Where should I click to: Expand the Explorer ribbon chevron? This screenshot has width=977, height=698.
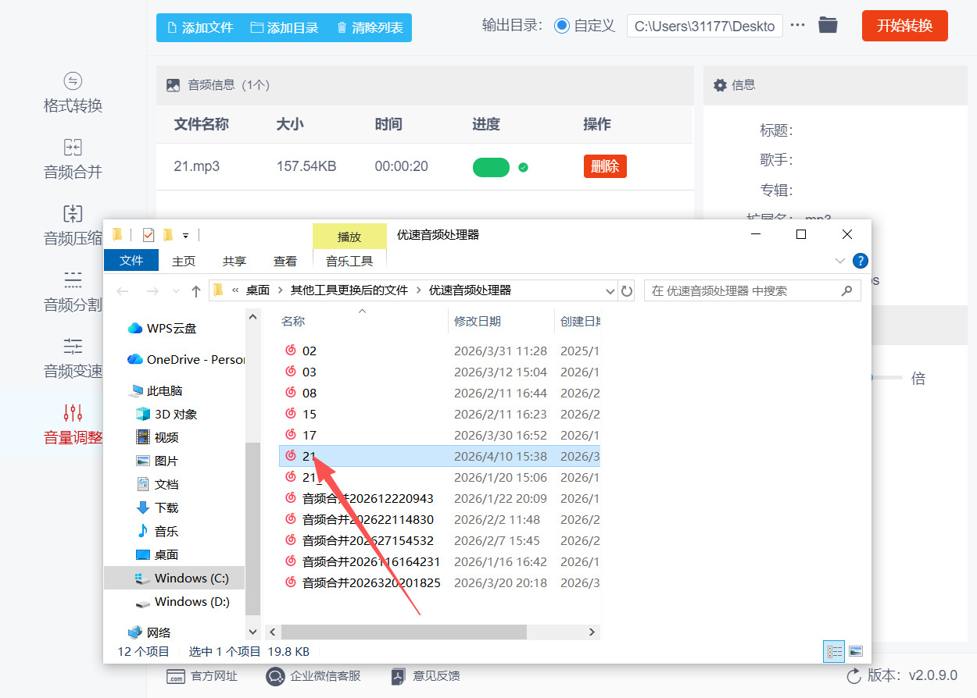point(840,261)
